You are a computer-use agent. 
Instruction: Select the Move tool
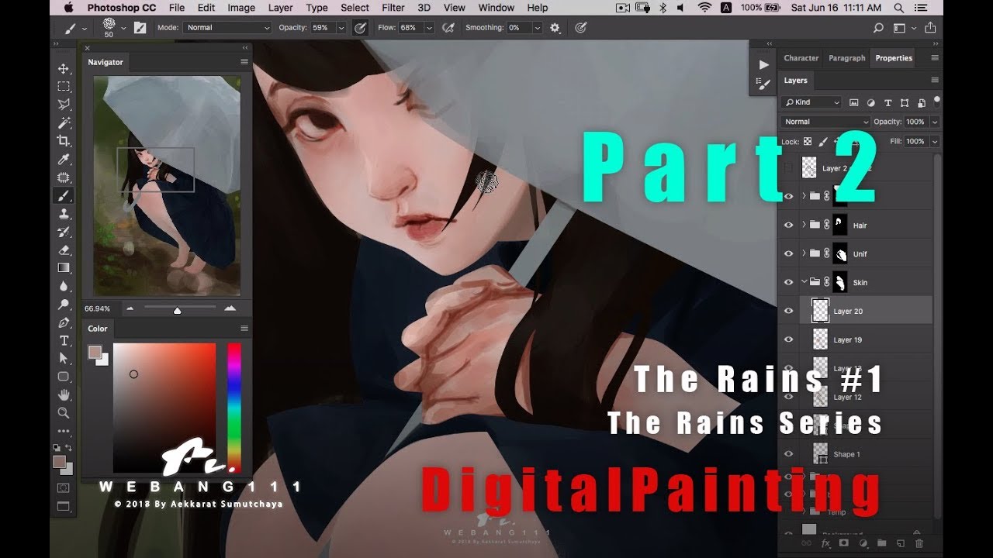pos(64,68)
